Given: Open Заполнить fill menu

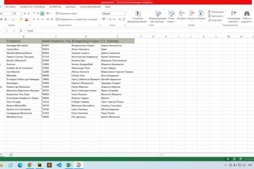Looking at the screenshot, I should click(x=216, y=16).
